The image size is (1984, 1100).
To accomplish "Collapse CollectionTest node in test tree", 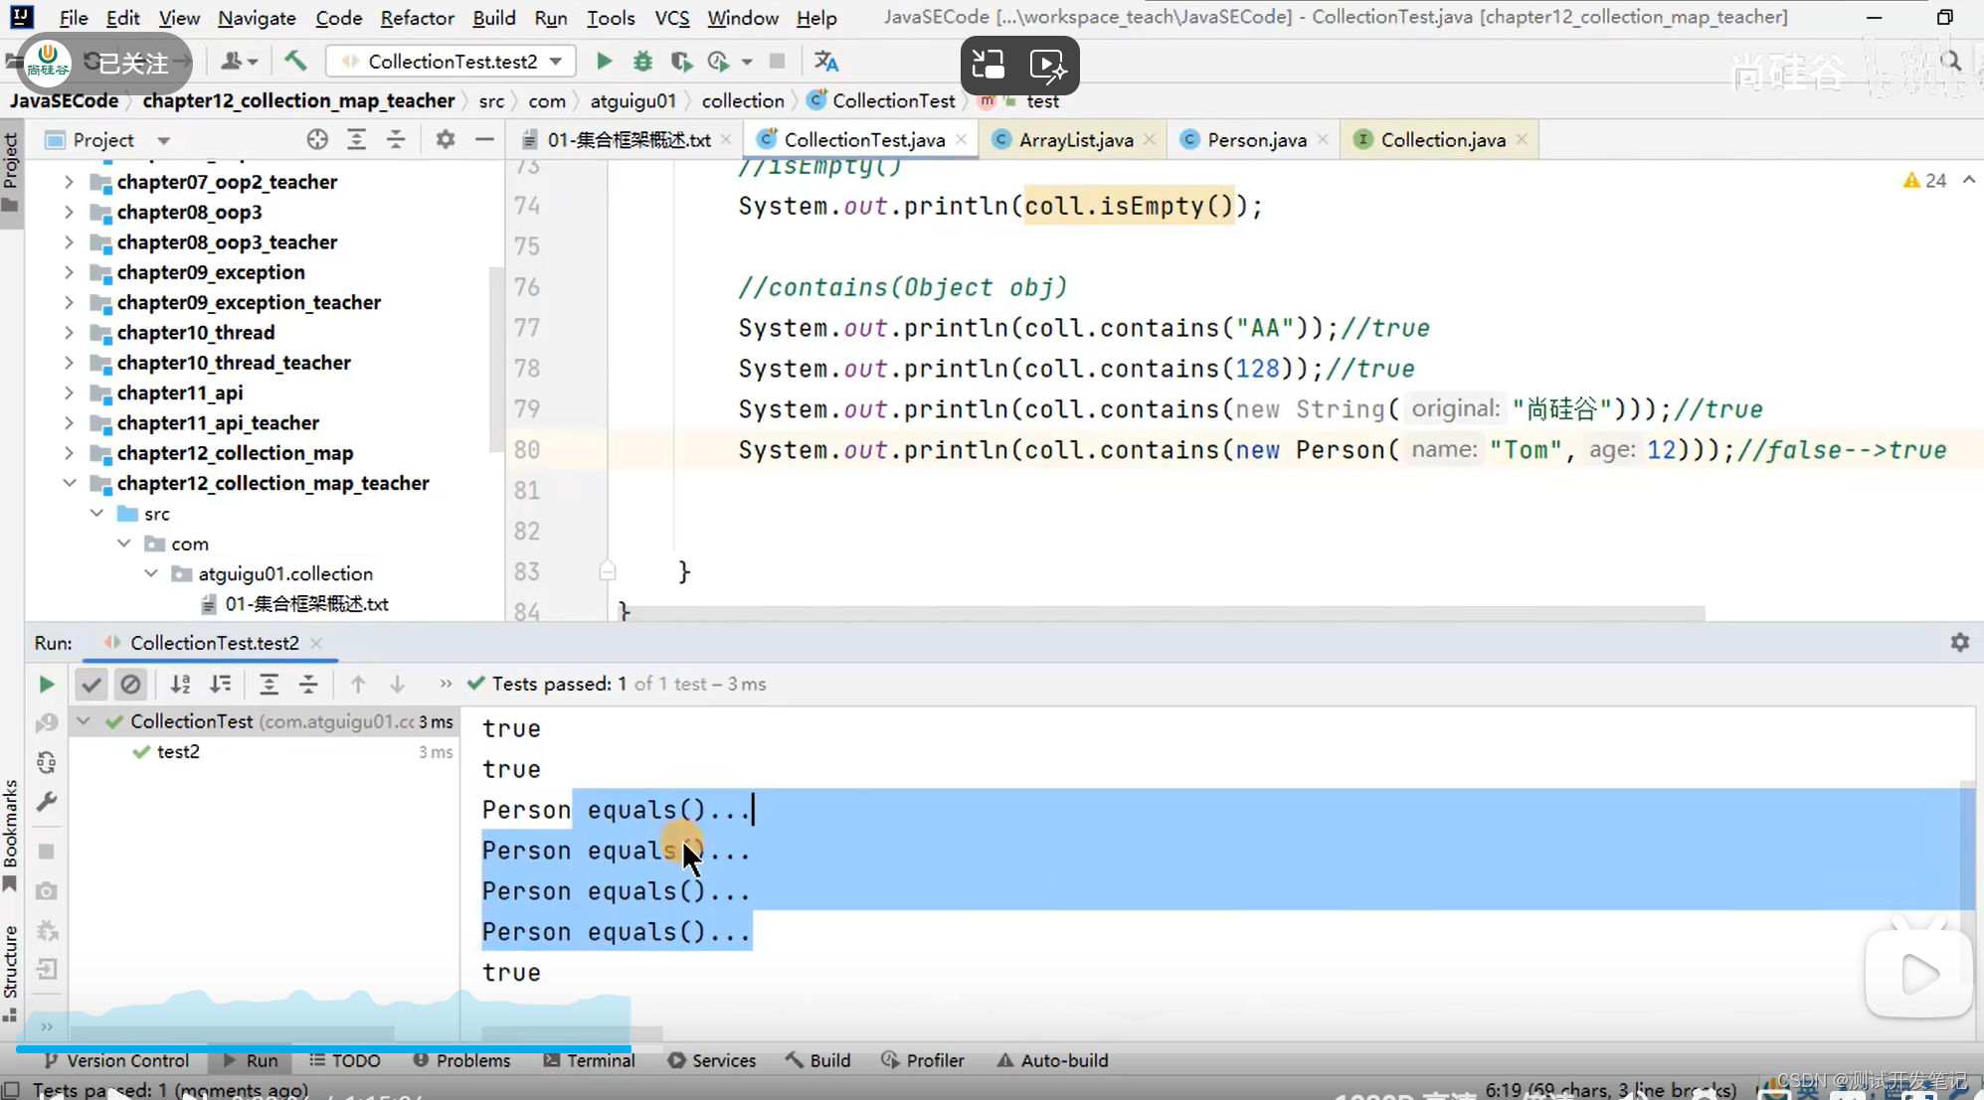I will tap(85, 721).
